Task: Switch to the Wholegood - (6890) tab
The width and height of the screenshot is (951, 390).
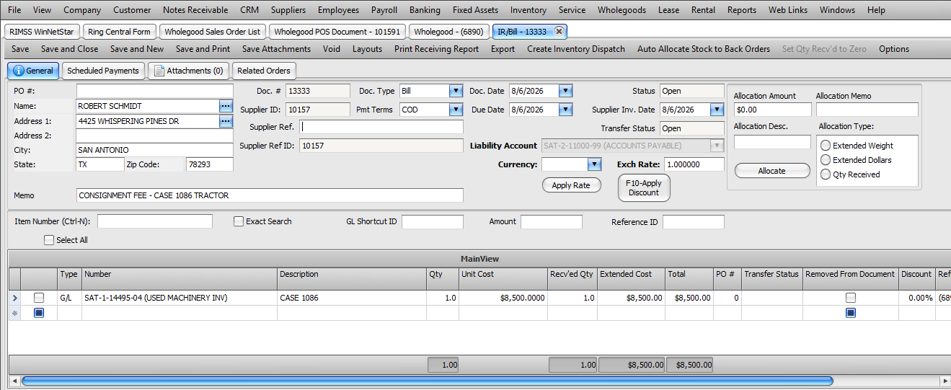Action: coord(448,32)
